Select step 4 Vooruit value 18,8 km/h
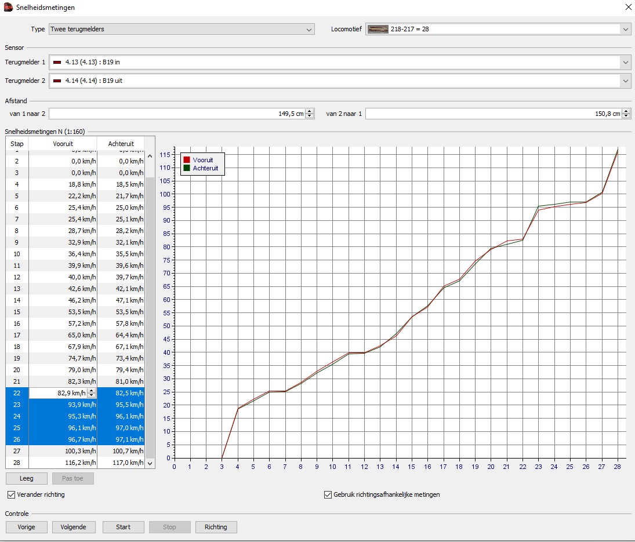Image resolution: width=635 pixels, height=542 pixels. [63, 184]
